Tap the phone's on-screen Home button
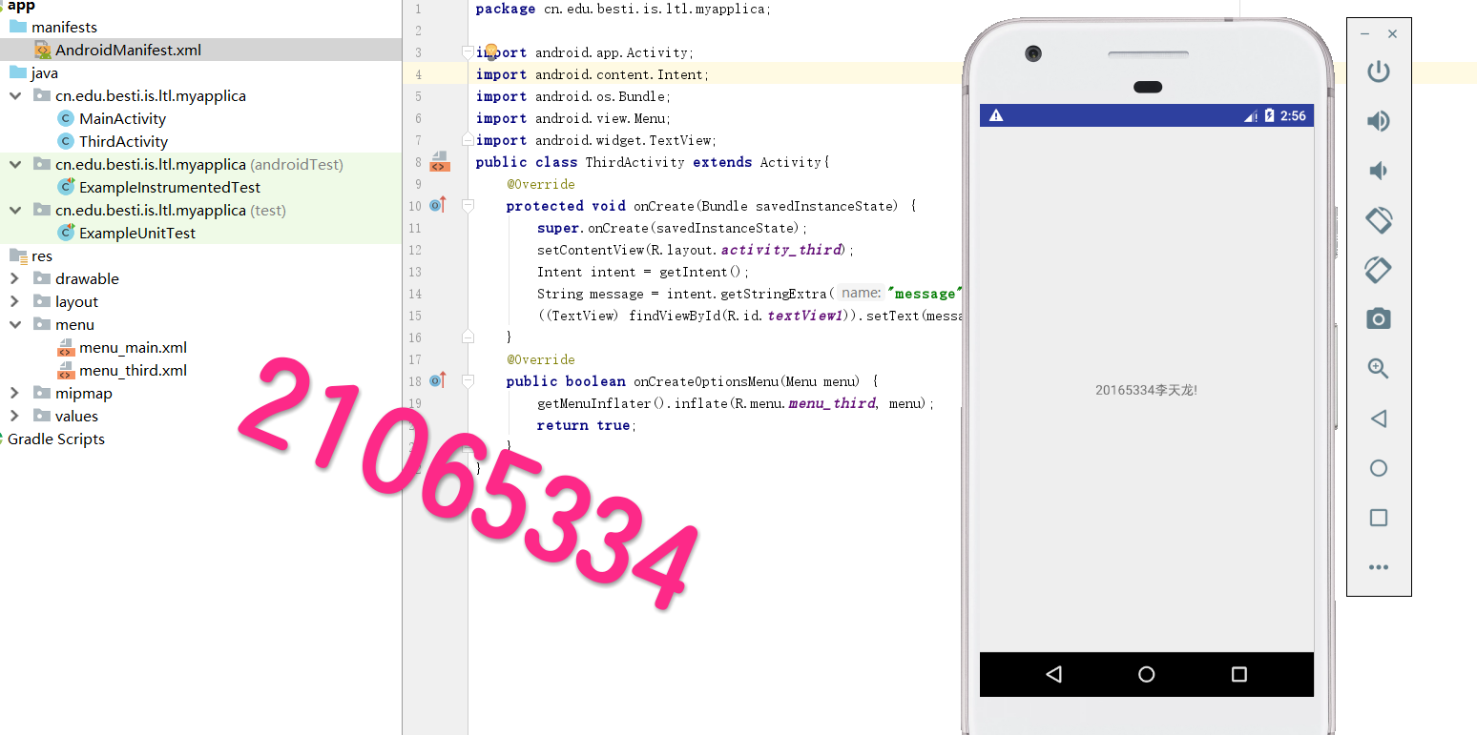The width and height of the screenshot is (1477, 735). 1147,674
